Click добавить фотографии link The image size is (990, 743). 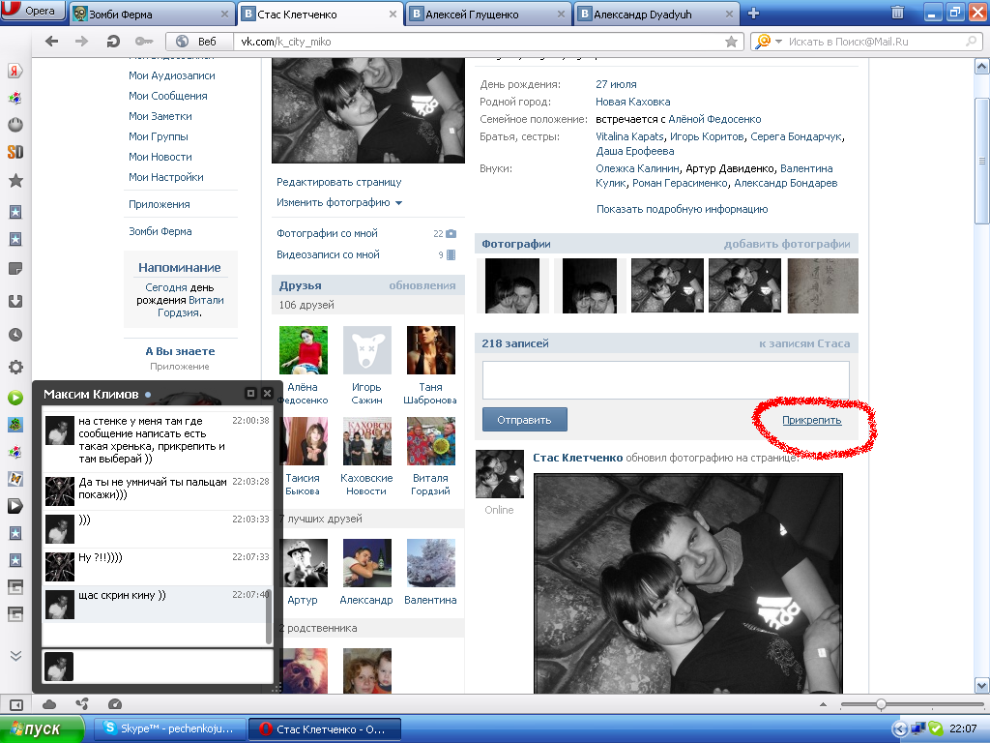787,244
